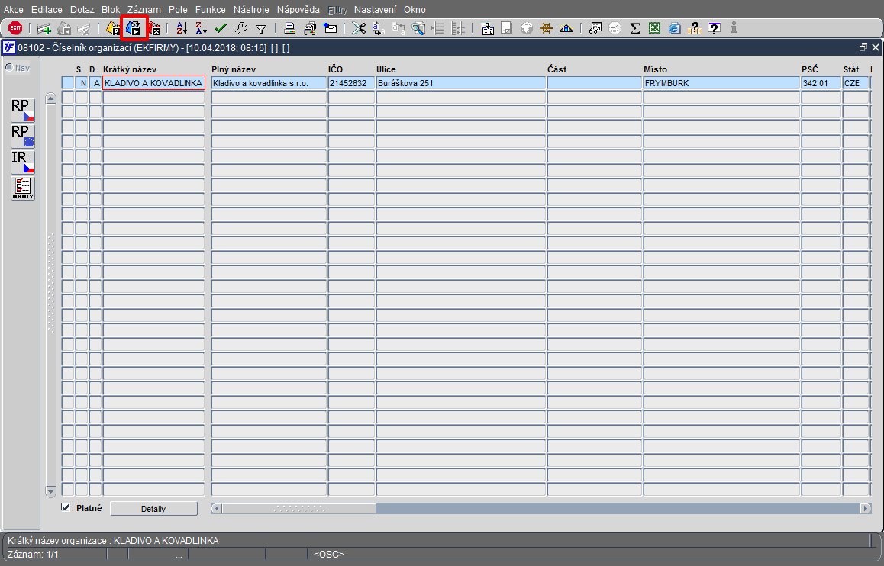Click the red EXIT stop-sign icon
Screen dimensions: 884x566
(15, 27)
